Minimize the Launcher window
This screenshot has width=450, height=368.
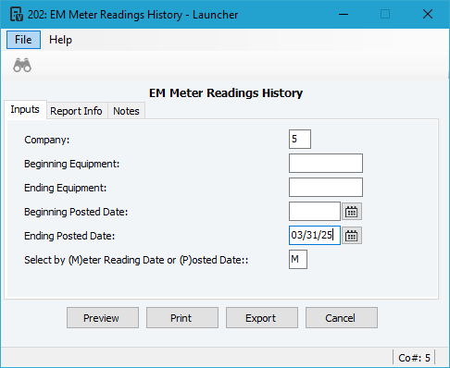[344, 14]
